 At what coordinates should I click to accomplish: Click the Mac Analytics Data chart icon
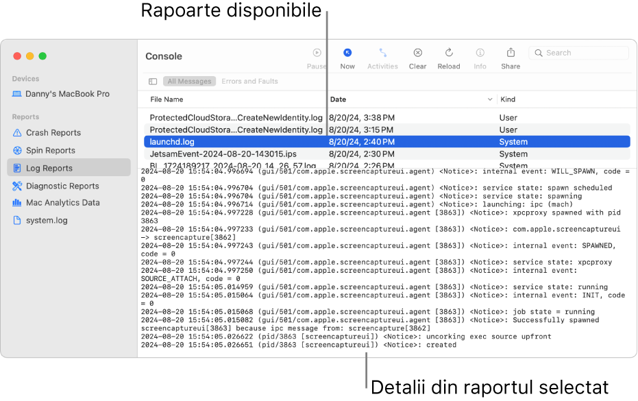[x=17, y=202]
